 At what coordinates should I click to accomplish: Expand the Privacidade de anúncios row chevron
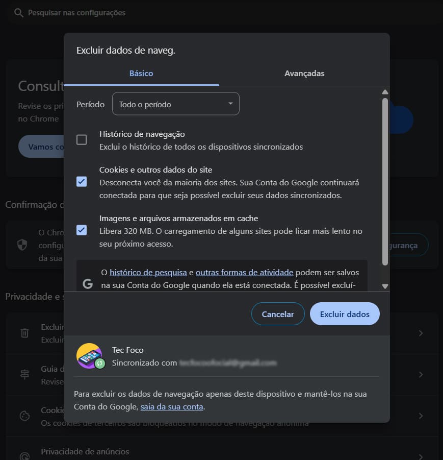(421, 456)
